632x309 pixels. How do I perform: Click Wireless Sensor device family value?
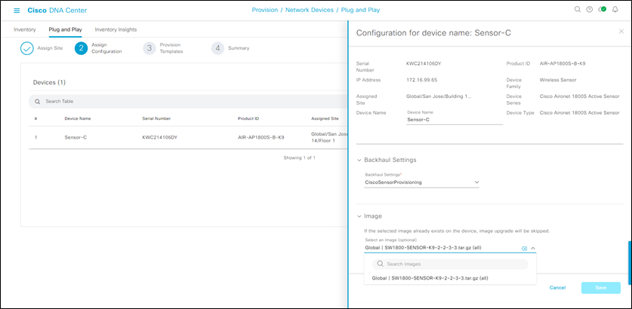[x=558, y=80]
